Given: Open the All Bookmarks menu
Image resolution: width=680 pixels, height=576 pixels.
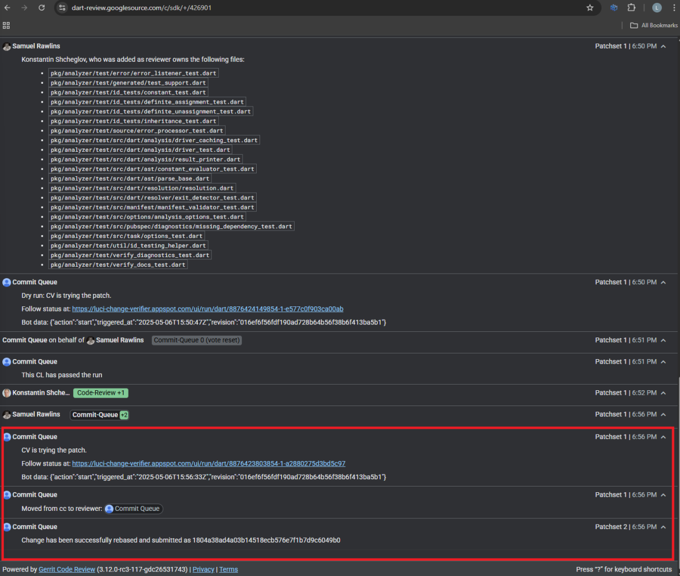Looking at the screenshot, I should click(x=653, y=25).
